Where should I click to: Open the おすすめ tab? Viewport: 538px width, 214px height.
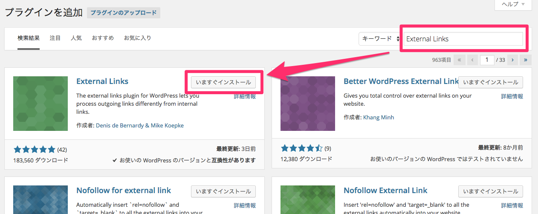tap(103, 38)
